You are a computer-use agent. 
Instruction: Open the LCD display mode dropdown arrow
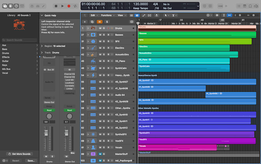coord(198,6)
